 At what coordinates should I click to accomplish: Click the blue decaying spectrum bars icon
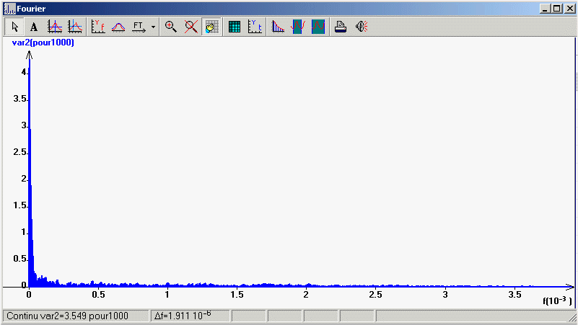278,27
